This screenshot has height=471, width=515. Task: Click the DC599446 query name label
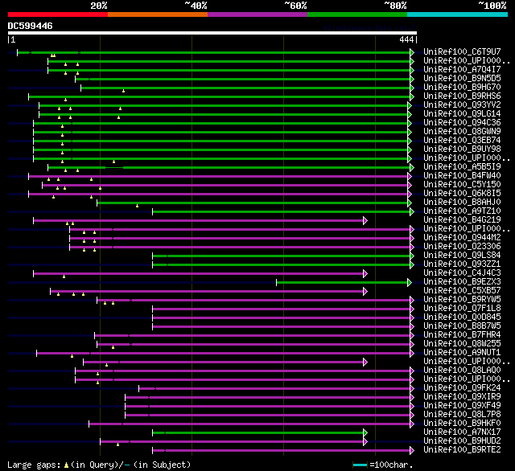pyautogui.click(x=31, y=26)
